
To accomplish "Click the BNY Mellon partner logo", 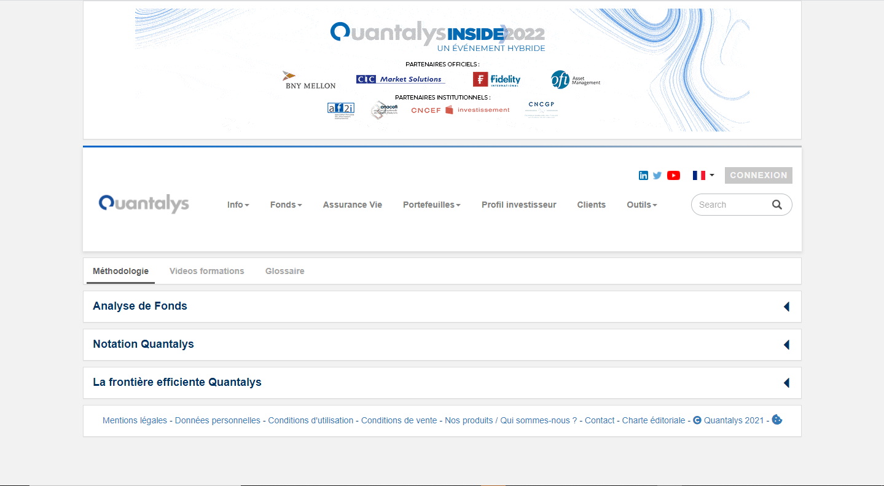I will 309,80.
